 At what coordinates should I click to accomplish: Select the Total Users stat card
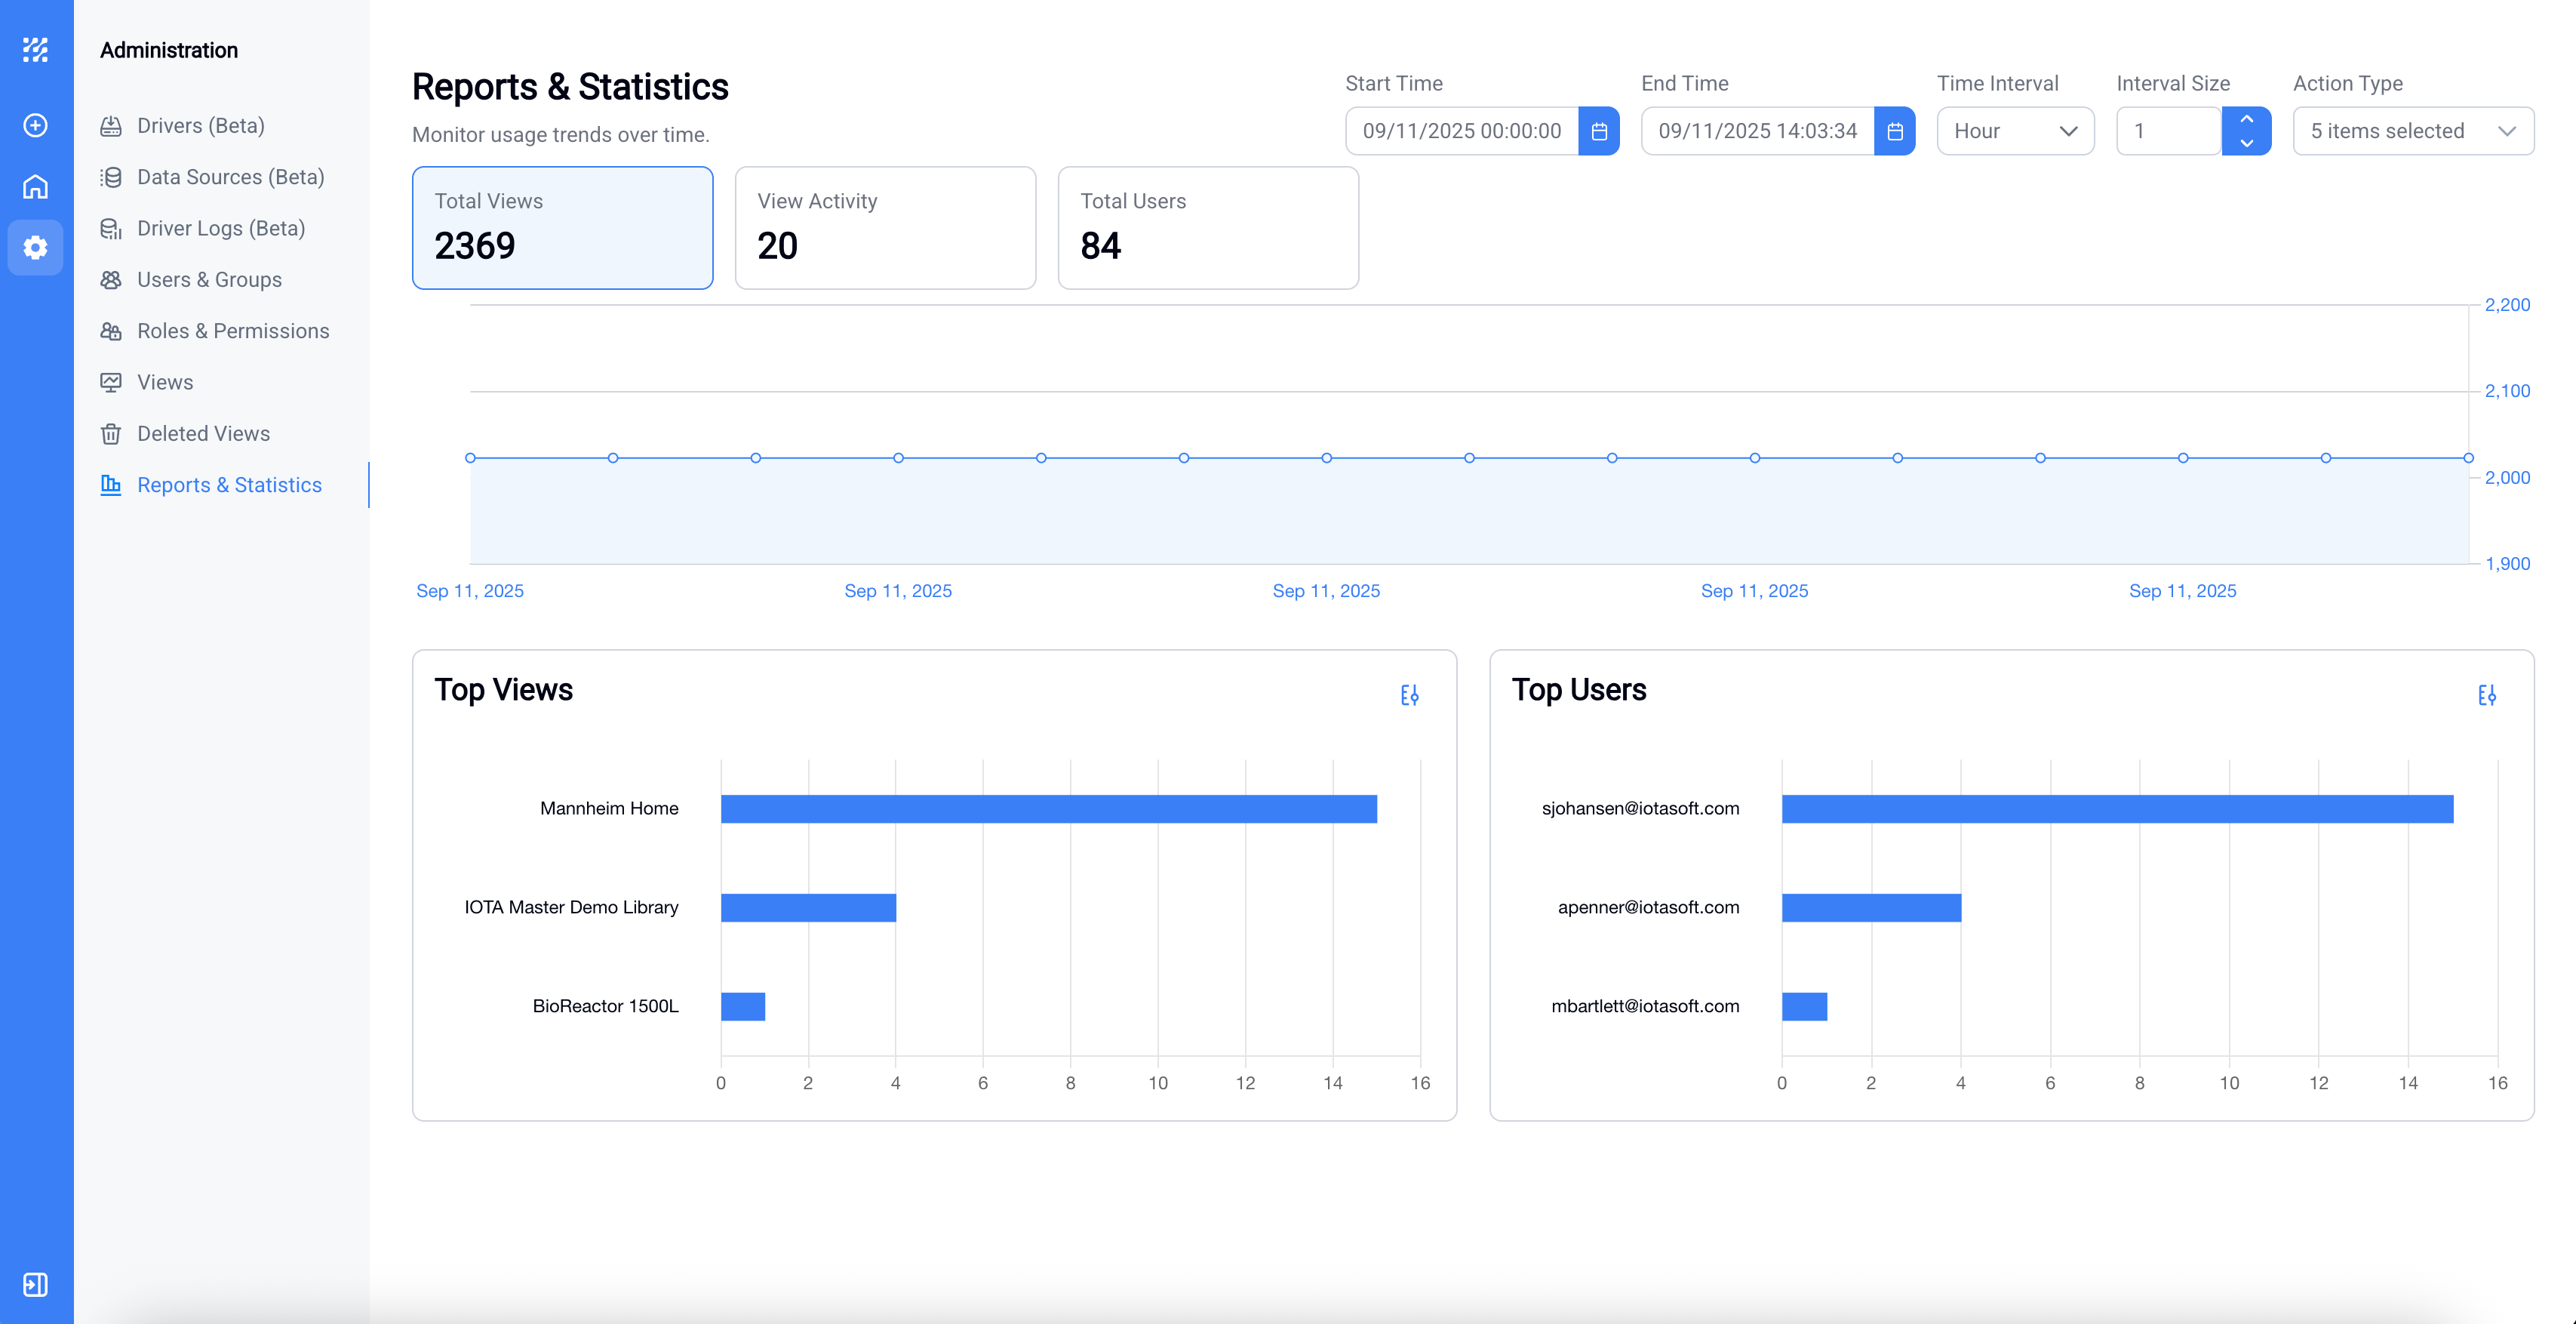[x=1208, y=228]
